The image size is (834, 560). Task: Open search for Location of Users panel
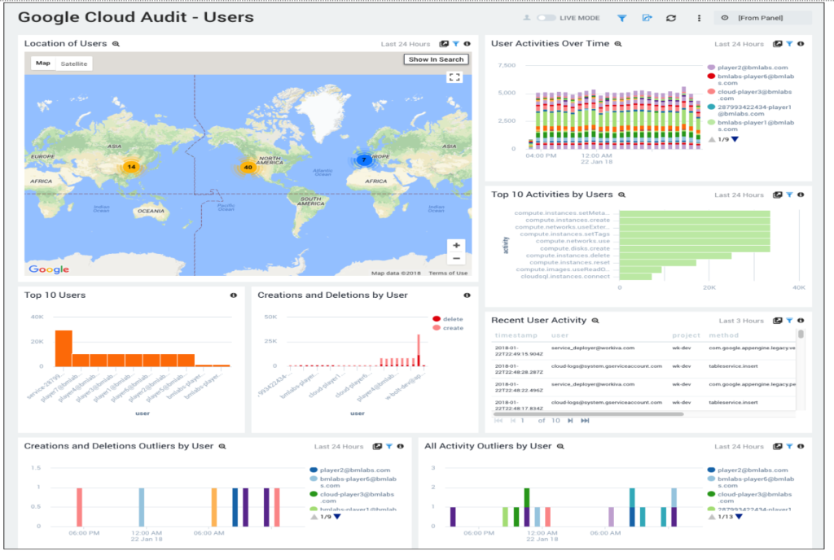116,44
